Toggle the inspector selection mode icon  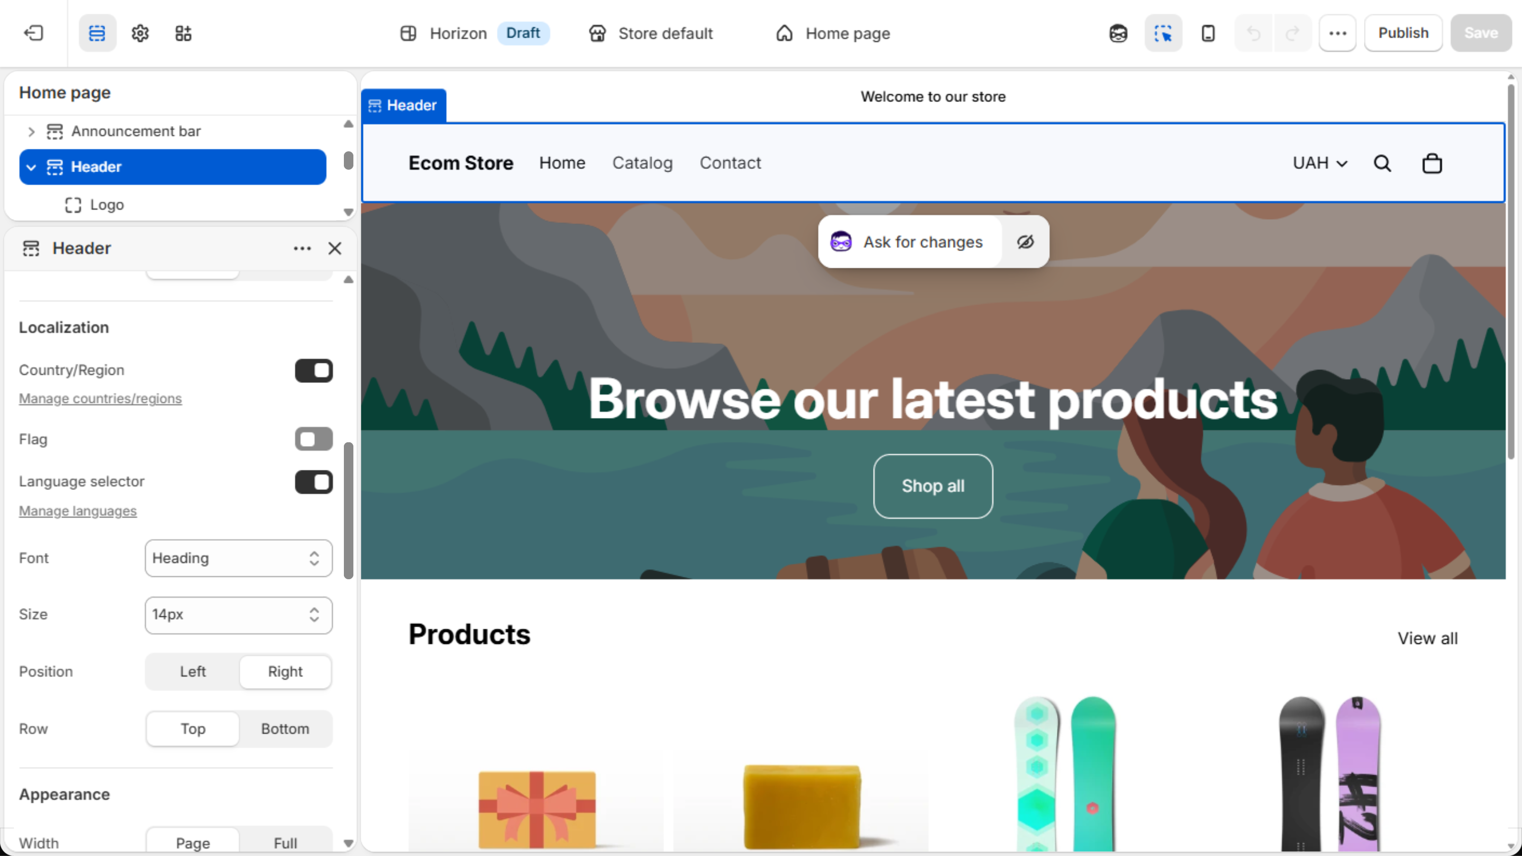[1163, 33]
